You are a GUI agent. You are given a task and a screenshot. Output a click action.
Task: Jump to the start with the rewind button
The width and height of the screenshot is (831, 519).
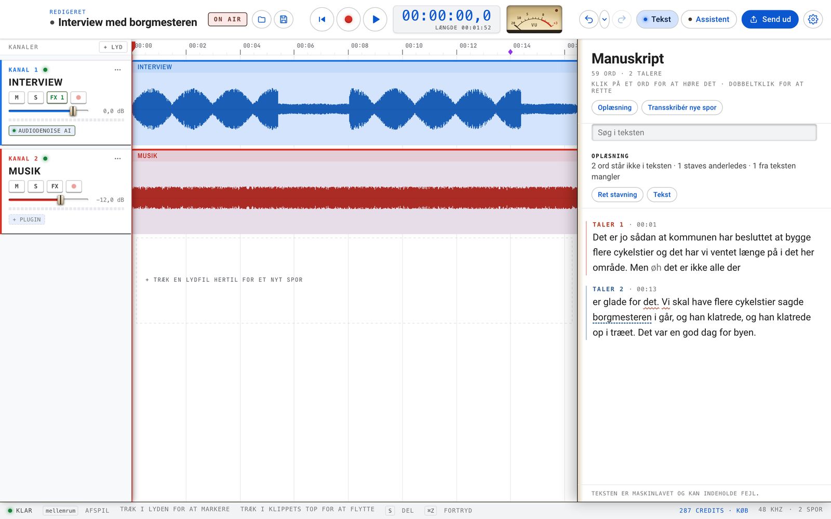(x=322, y=19)
